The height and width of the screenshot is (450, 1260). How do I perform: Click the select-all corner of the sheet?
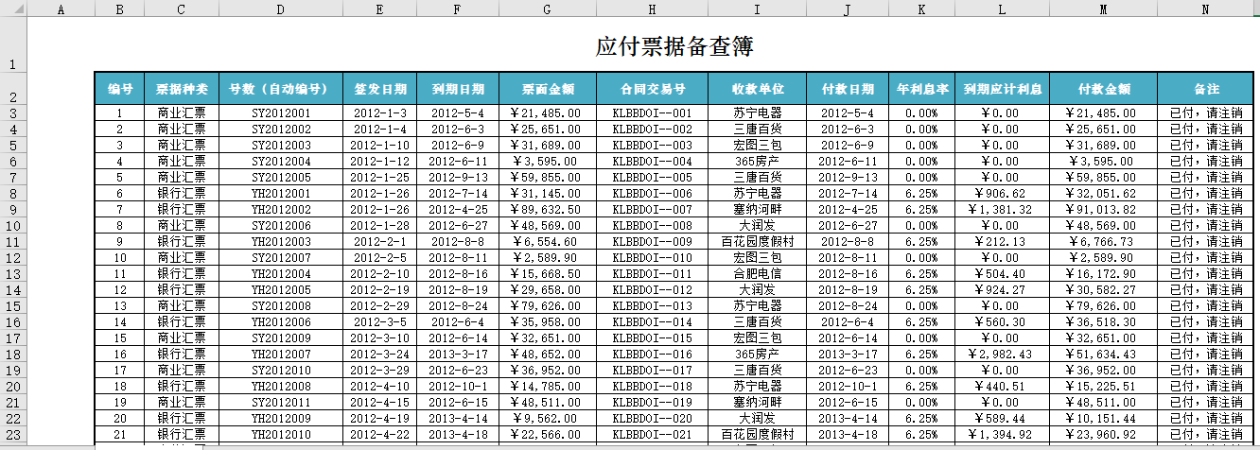tap(13, 9)
